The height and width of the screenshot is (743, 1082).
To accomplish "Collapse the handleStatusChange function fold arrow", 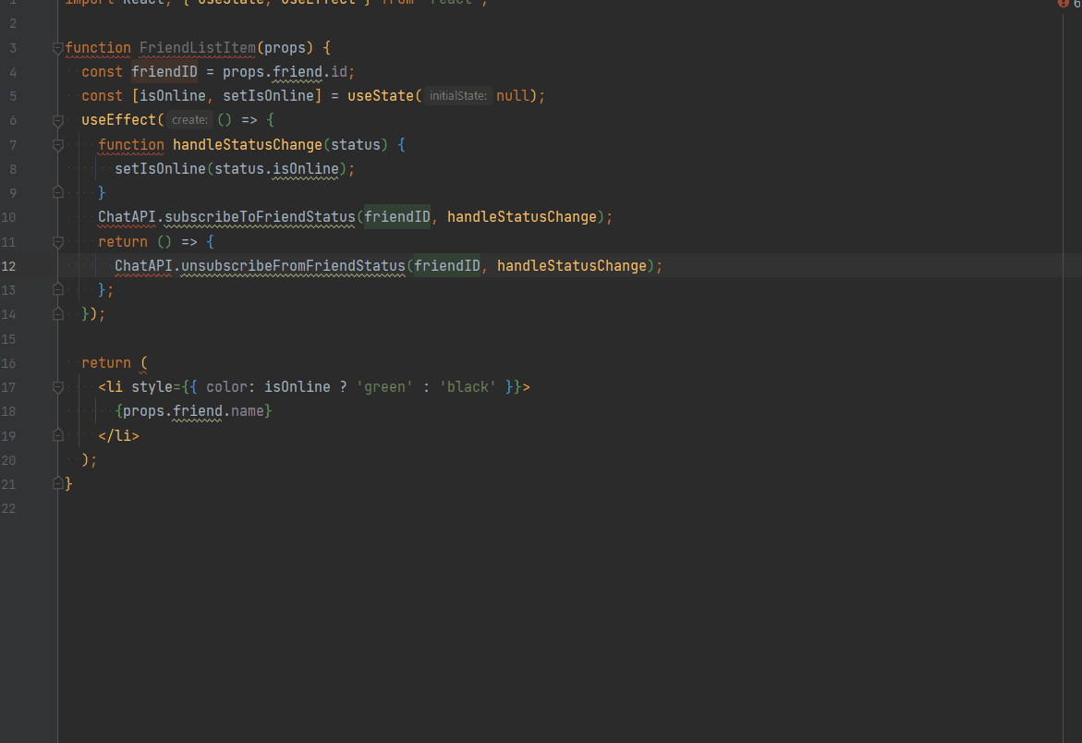I will pos(58,145).
